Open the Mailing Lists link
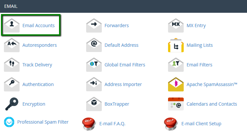 click(x=200, y=45)
